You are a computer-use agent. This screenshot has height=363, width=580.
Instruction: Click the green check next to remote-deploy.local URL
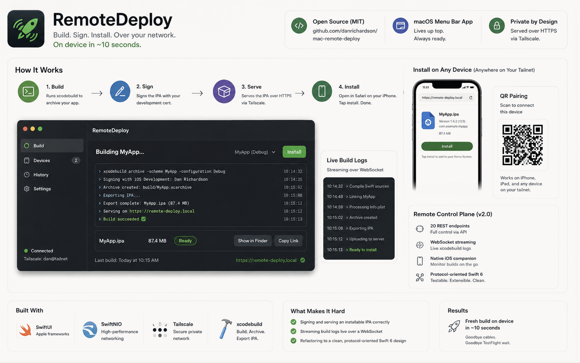pyautogui.click(x=303, y=260)
